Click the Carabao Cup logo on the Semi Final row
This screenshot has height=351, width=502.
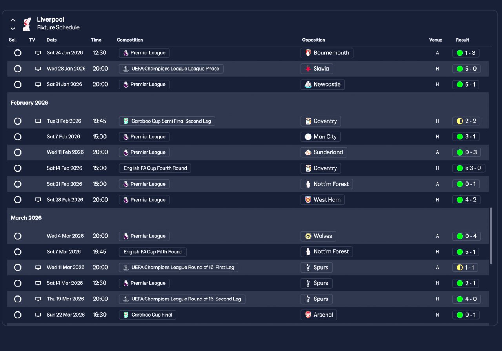126,121
